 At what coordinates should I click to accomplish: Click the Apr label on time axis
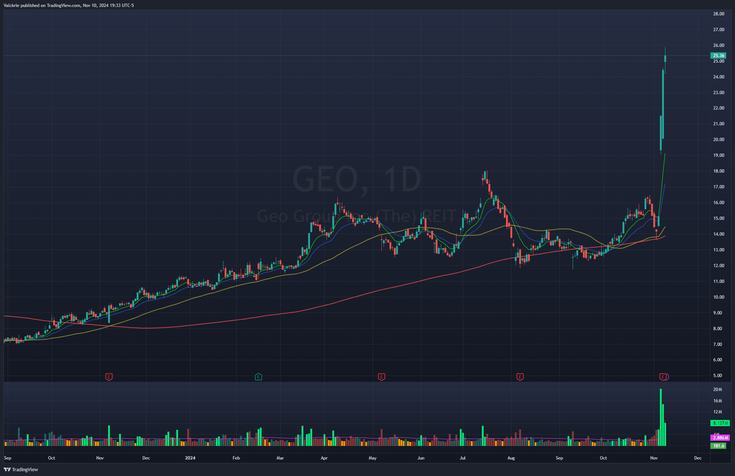tap(324, 458)
